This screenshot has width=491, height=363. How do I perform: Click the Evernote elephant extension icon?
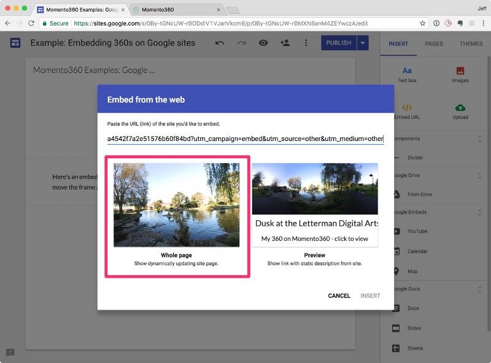pos(460,23)
